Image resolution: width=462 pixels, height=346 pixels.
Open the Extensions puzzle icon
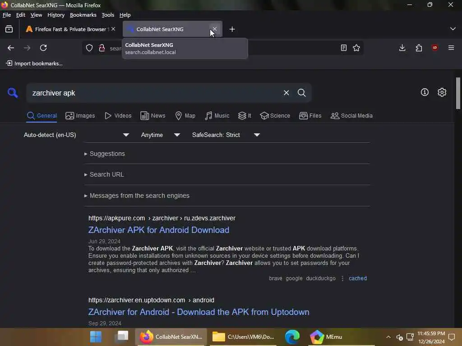click(419, 48)
